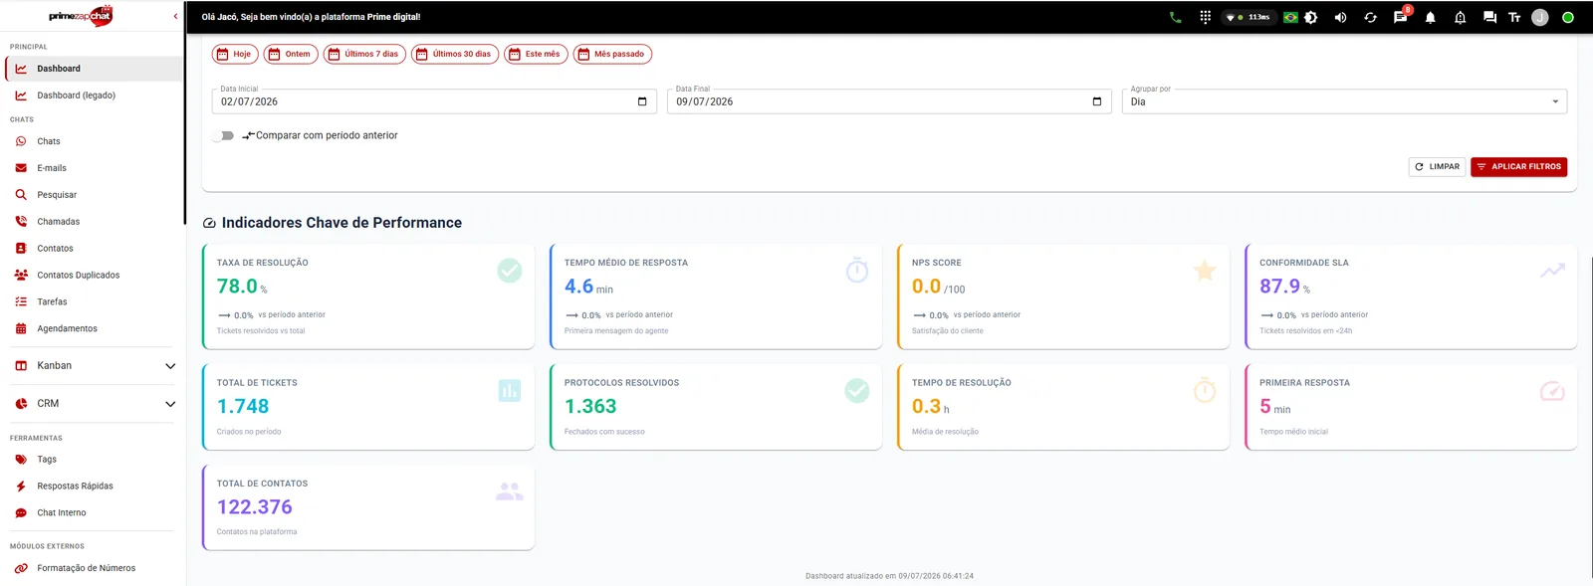Click the Limpar button

(x=1437, y=167)
